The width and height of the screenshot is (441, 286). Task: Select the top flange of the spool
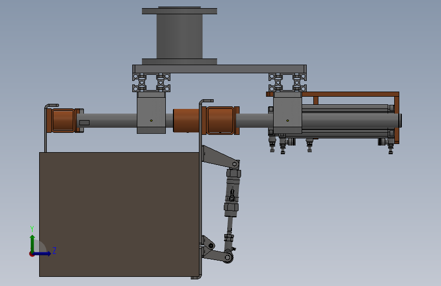180,11
